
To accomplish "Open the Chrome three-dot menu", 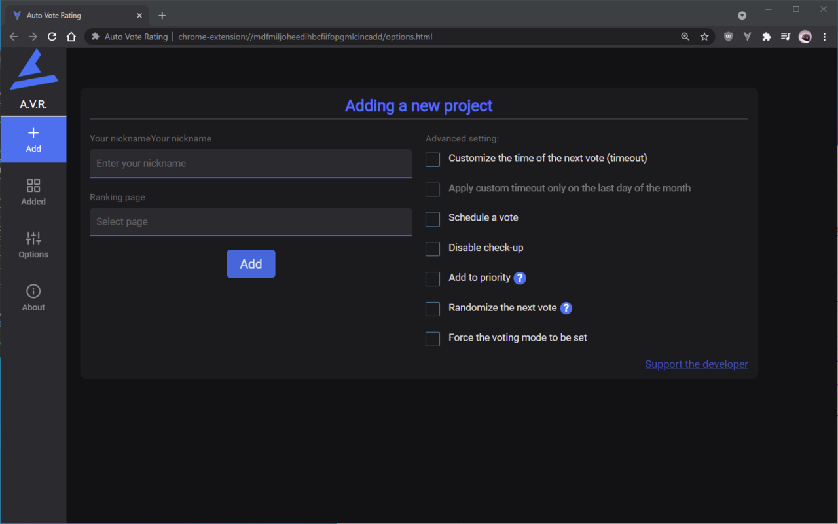I will tap(824, 37).
